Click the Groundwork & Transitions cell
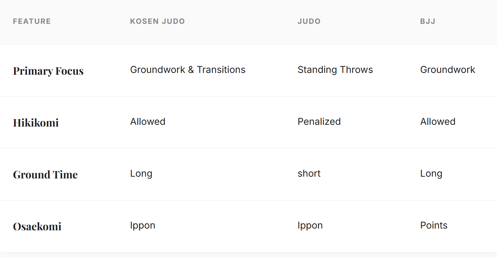This screenshot has width=497, height=258. pos(188,70)
